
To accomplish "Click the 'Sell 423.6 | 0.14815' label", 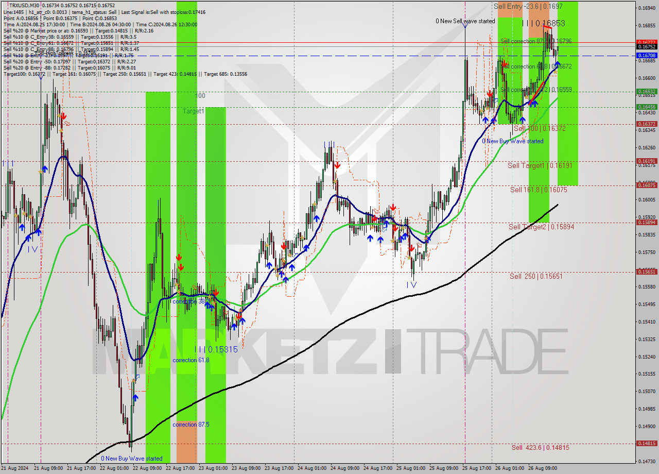I will point(540,447).
